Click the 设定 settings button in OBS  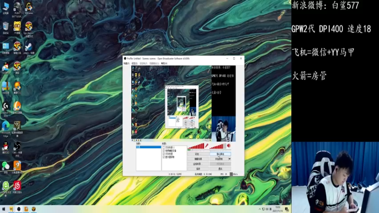coord(198,154)
